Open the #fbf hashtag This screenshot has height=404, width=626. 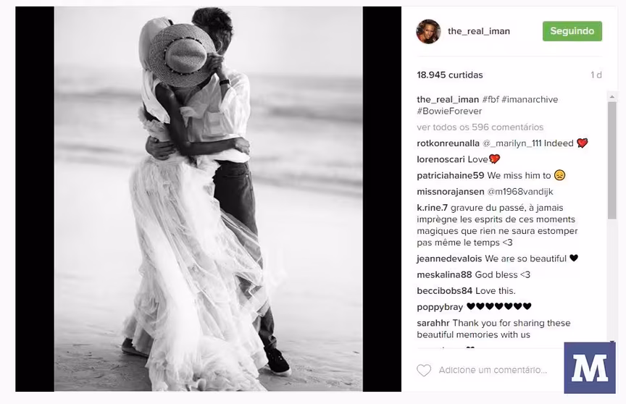click(491, 99)
